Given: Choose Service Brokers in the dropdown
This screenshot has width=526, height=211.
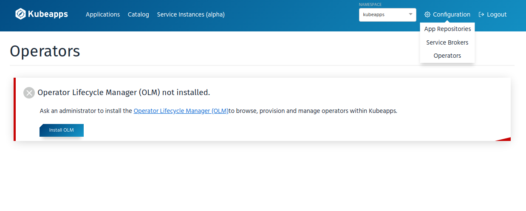Looking at the screenshot, I should click(x=447, y=42).
